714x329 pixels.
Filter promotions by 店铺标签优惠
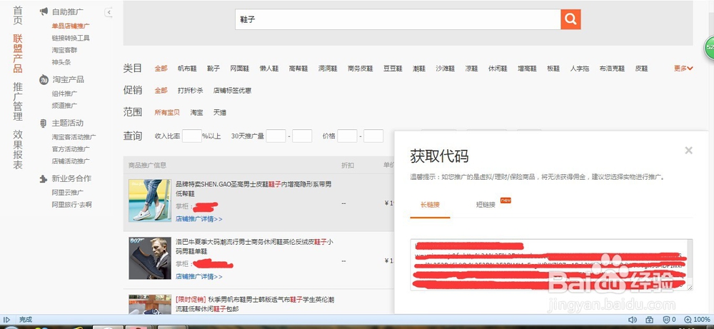click(232, 91)
